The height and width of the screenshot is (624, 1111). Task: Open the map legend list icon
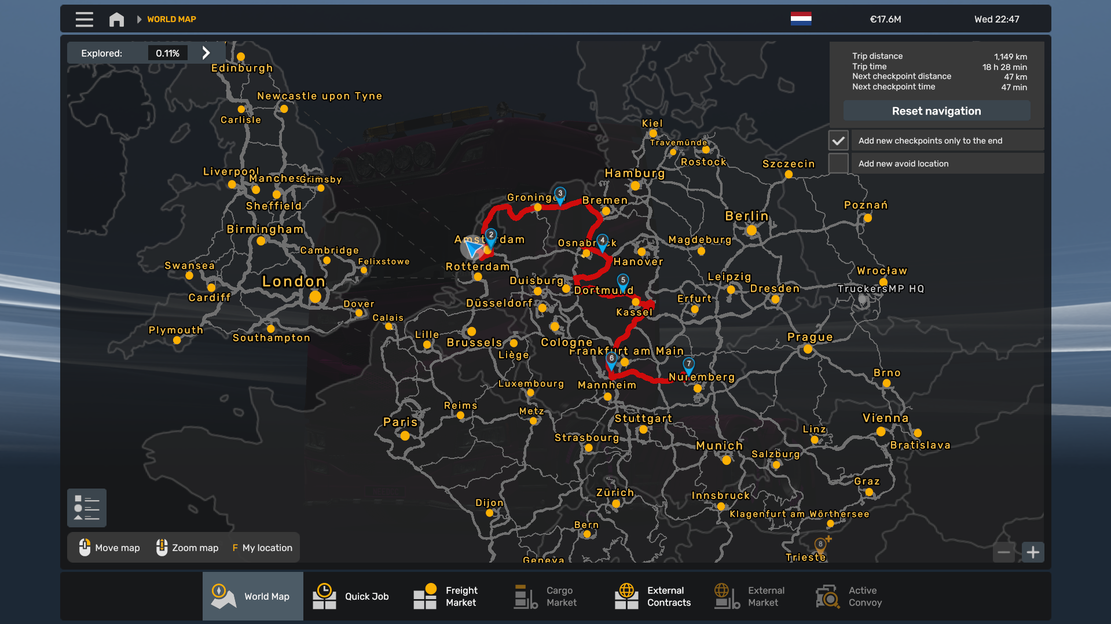[x=86, y=508]
